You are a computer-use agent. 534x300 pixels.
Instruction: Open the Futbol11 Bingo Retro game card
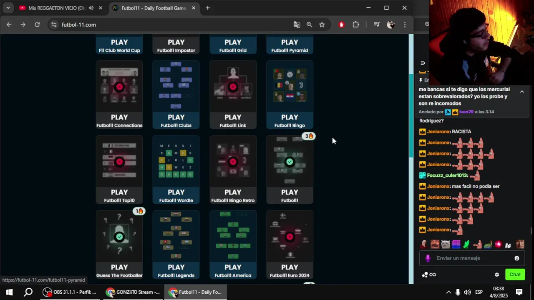click(233, 170)
